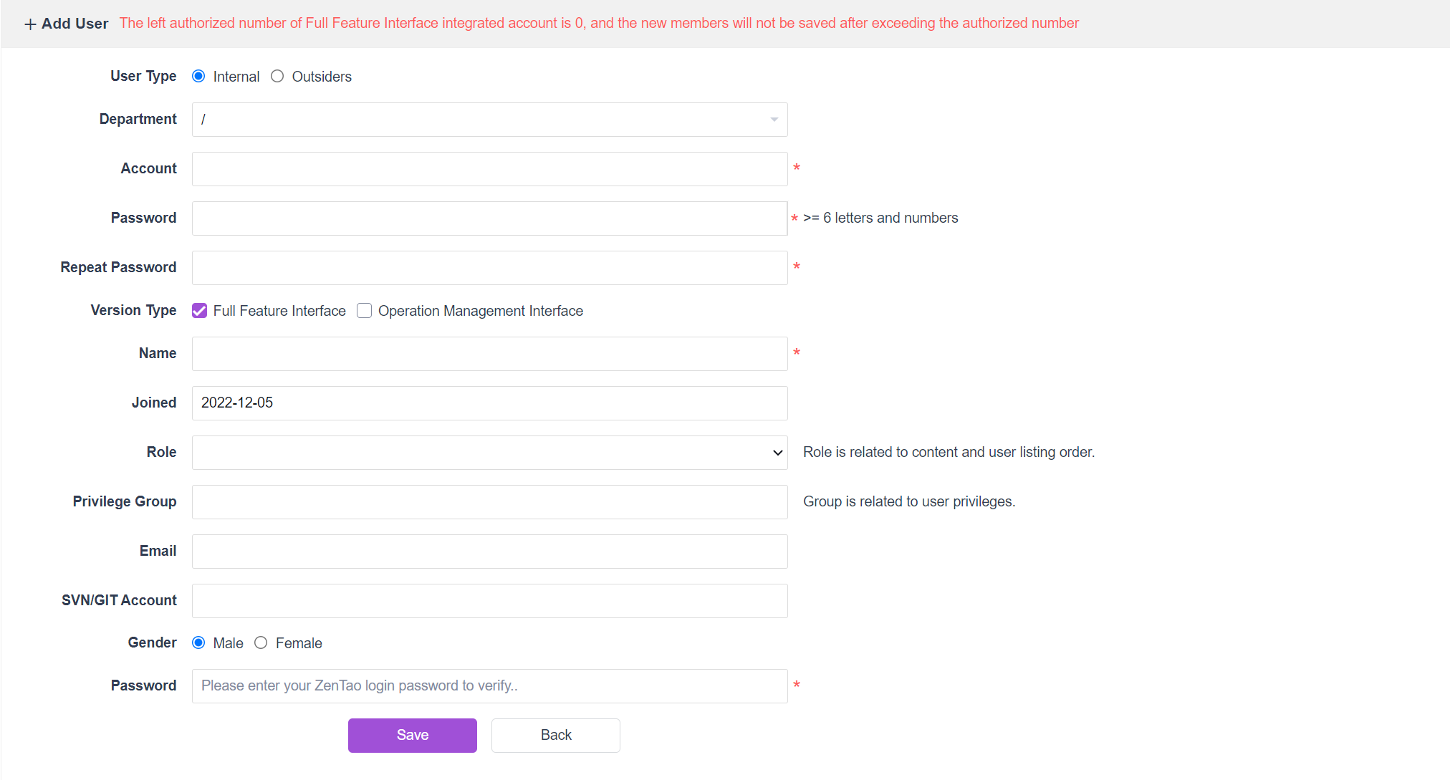Click the plus icon beside Add User
Viewport: 1450px width, 780px height.
pos(30,24)
